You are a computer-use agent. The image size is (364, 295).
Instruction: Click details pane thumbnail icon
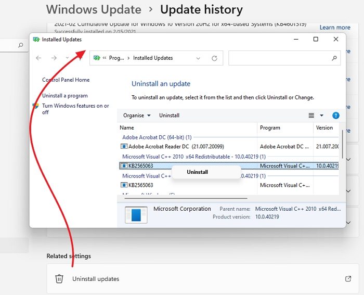pos(136,215)
